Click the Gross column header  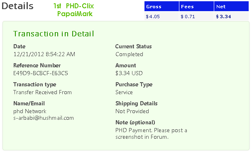(161, 6)
